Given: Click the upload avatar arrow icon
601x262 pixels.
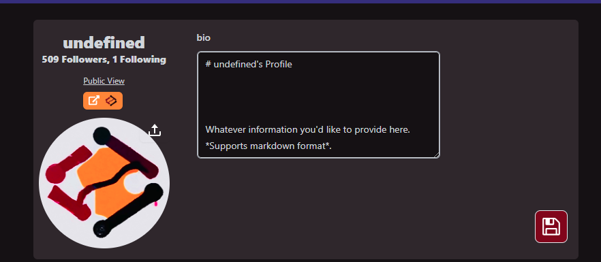Looking at the screenshot, I should [x=155, y=130].
